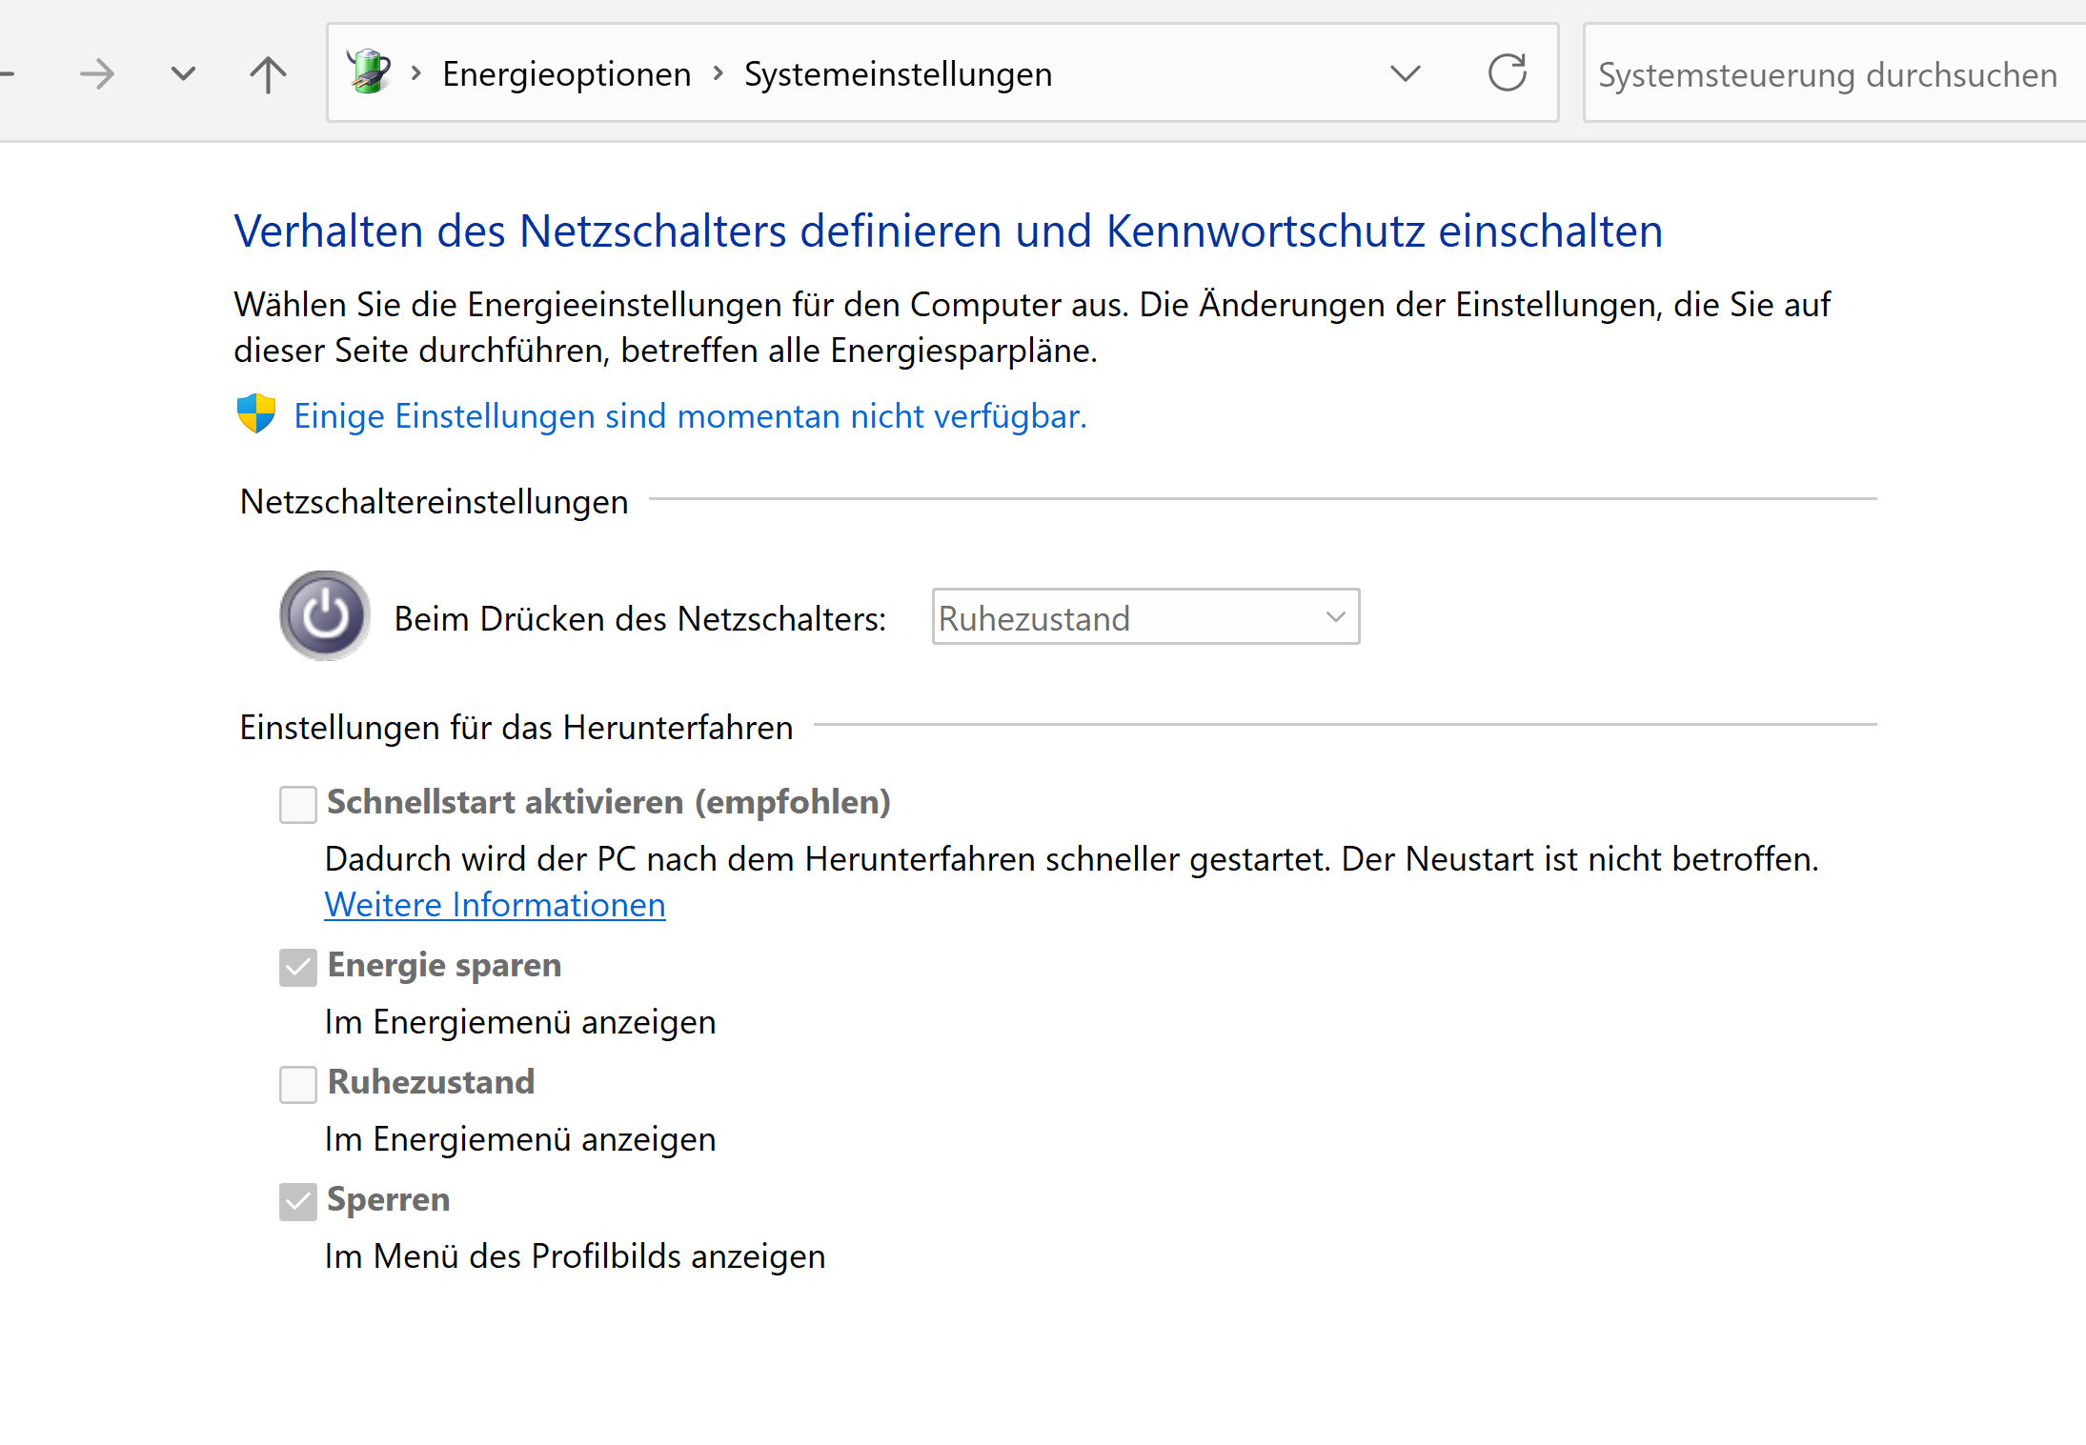This screenshot has height=1445, width=2086.
Task: Expand the address bar history dropdown
Action: pyautogui.click(x=1405, y=73)
